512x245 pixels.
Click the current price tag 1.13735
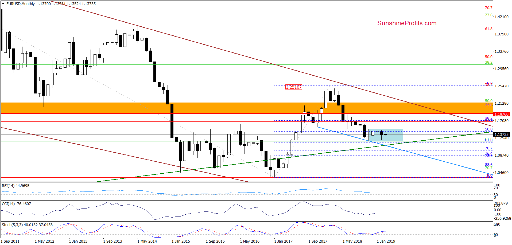pyautogui.click(x=502, y=134)
